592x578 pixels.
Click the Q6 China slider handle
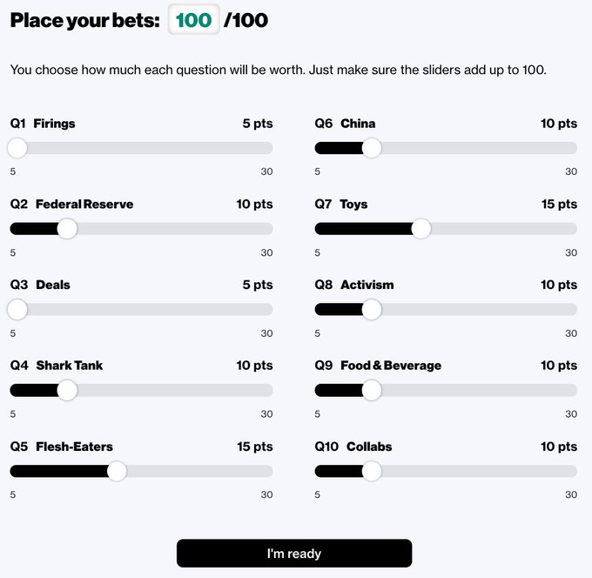click(372, 148)
